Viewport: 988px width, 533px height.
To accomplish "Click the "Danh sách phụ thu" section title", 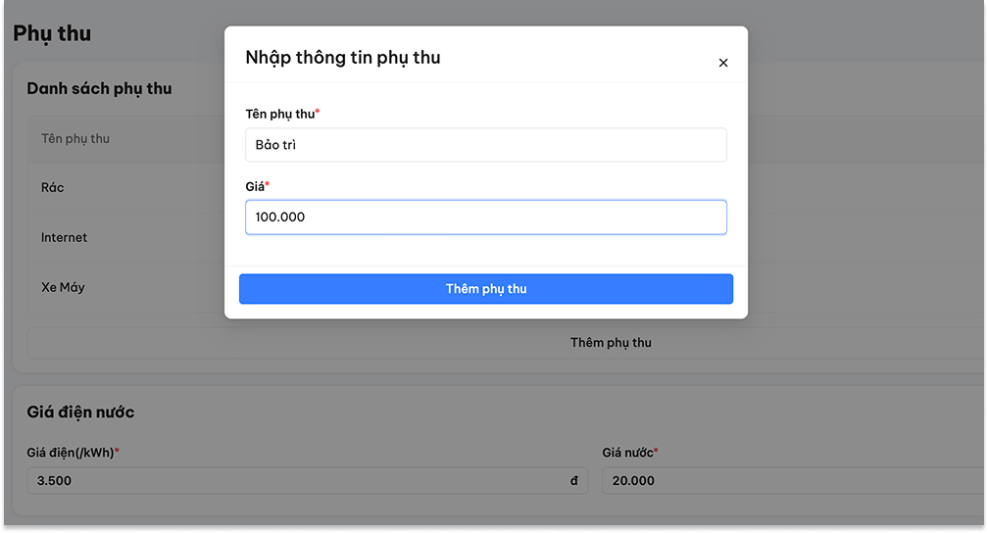I will point(99,88).
